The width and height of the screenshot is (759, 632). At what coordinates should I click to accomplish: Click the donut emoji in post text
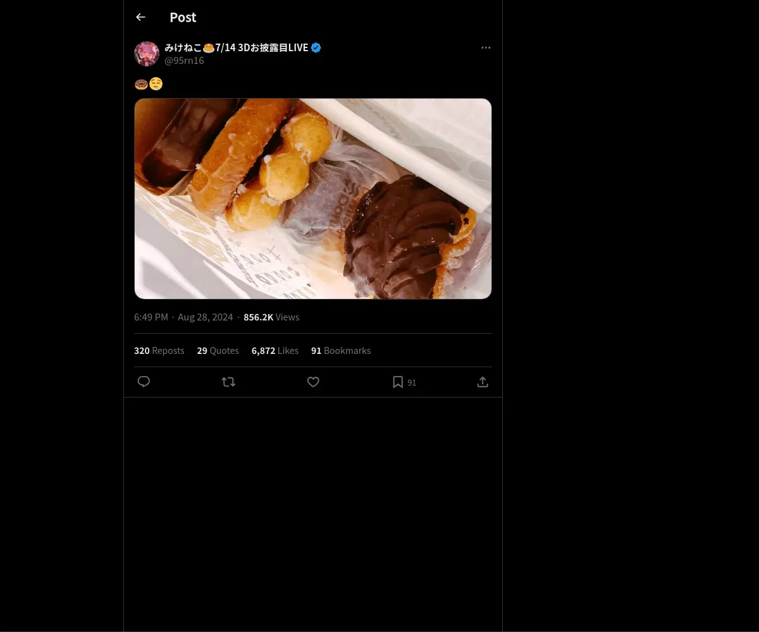(x=141, y=84)
